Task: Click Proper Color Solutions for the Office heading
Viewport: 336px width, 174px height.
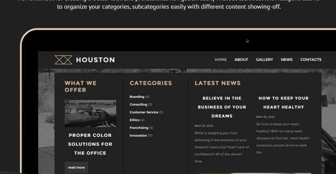Action: click(90, 144)
